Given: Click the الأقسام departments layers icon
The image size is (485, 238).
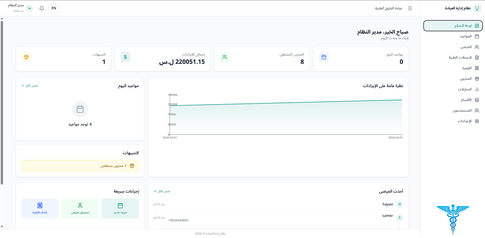Looking at the screenshot, I should tap(477, 100).
